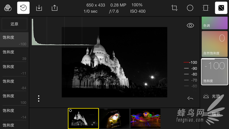The image size is (229, 129).
Task: Select history entry 饱和度 -11
Action: (x=14, y=69)
